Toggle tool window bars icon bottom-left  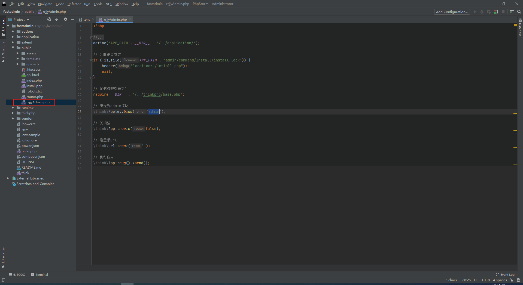pyautogui.click(x=3, y=280)
